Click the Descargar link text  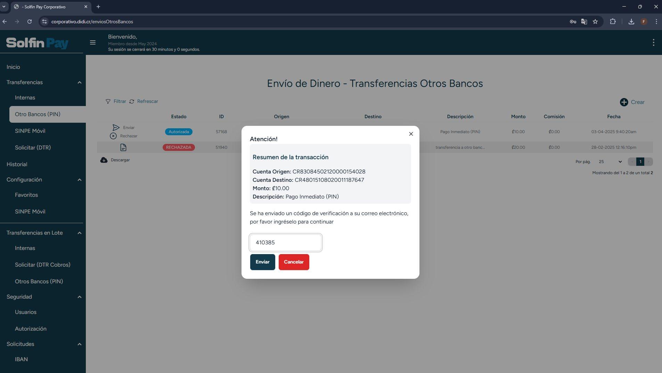pyautogui.click(x=120, y=160)
